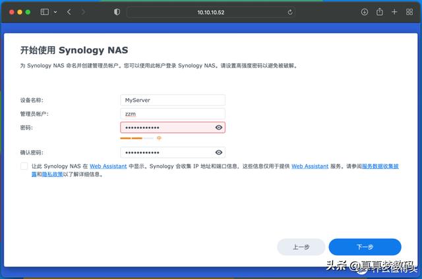Open the 隐私政策 privacy policy link
Image resolution: width=422 pixels, height=279 pixels.
pos(52,174)
